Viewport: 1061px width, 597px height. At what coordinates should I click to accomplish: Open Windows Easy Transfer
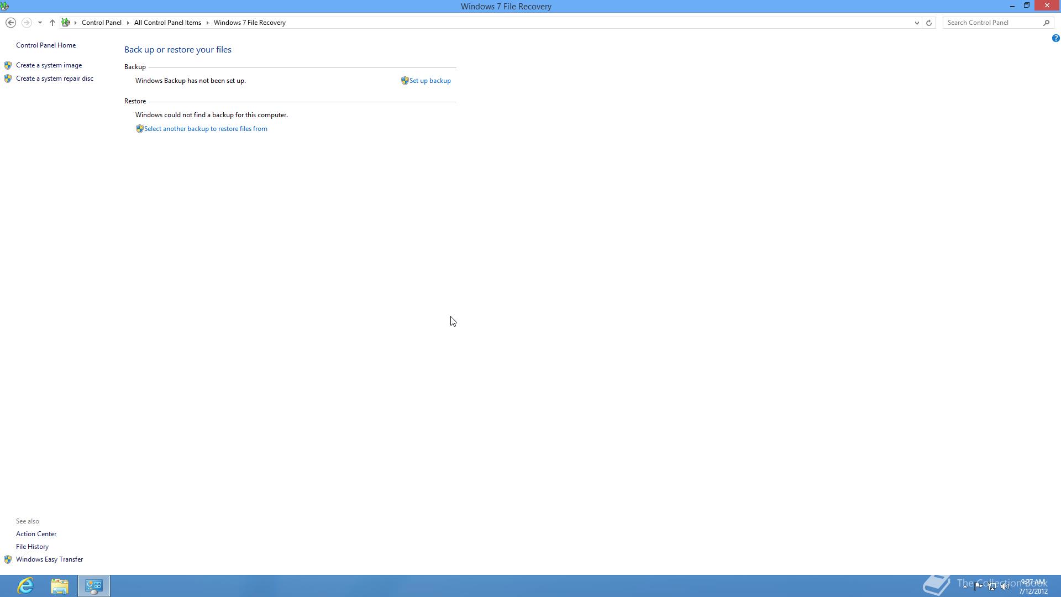49,559
